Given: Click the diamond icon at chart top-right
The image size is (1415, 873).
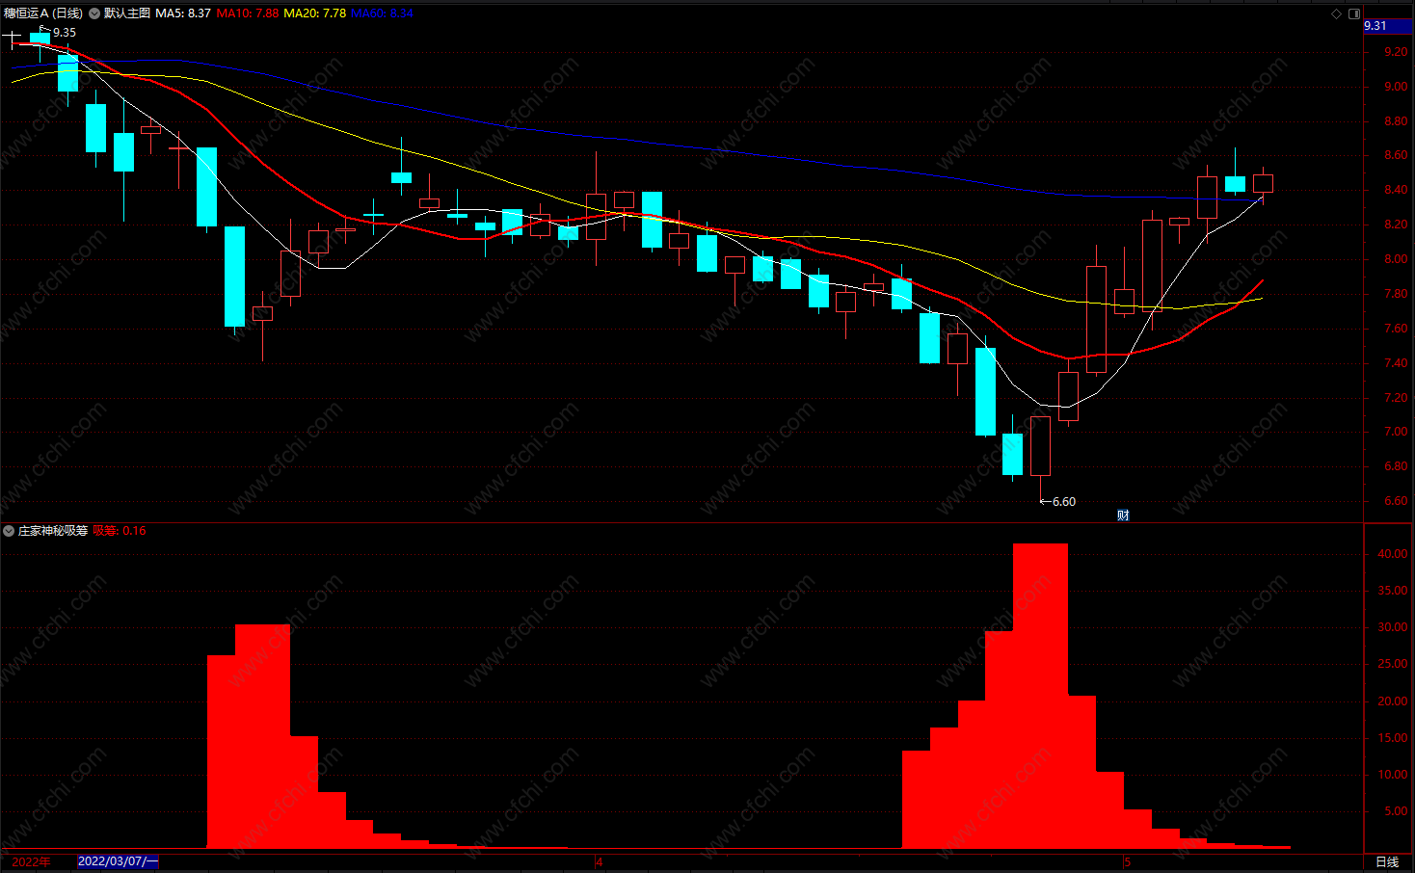Looking at the screenshot, I should (x=1336, y=13).
